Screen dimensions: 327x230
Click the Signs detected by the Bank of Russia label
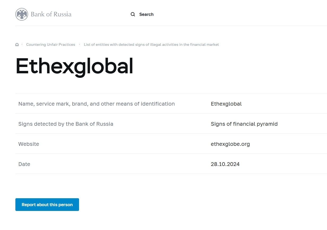pos(66,124)
